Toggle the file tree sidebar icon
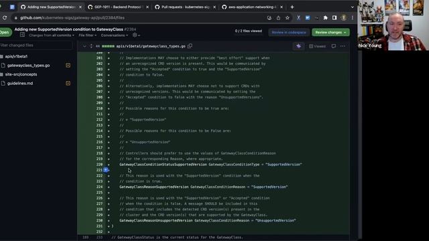429x241 pixels. coord(22,35)
